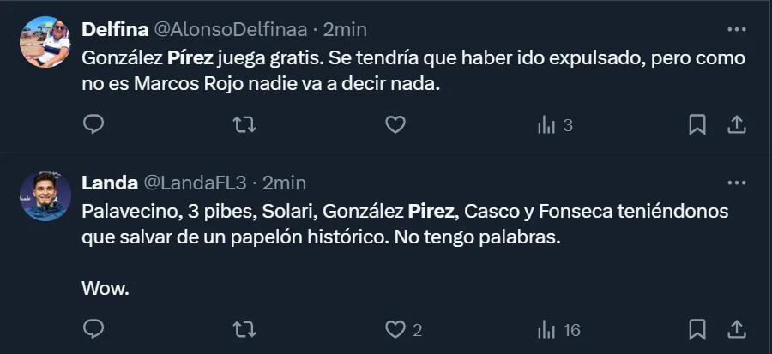
Task: Retweet Delfina's post
Action: coord(244,125)
